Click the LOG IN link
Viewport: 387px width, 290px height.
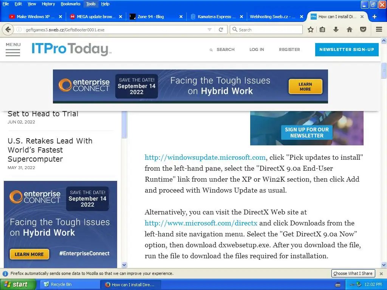tap(257, 49)
